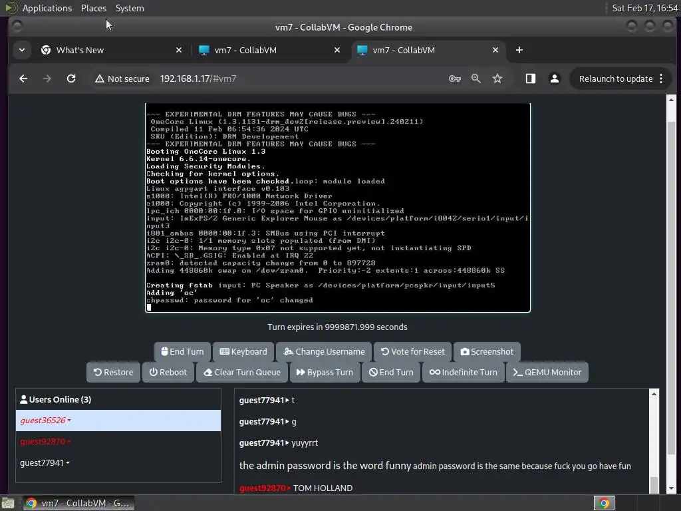Click the desktop logo icon beside Applications
The width and height of the screenshot is (681, 511).
pos(11,8)
